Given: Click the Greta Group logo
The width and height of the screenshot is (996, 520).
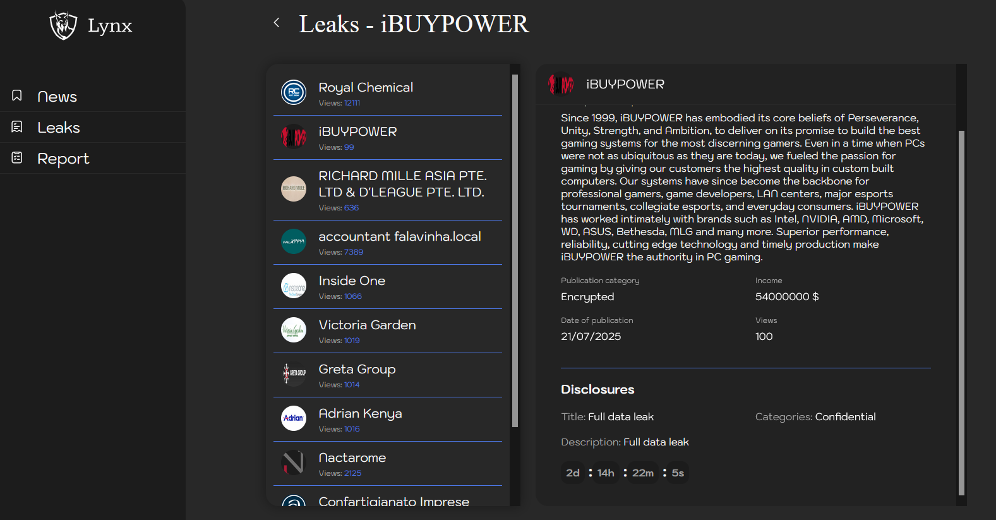Looking at the screenshot, I should click(x=294, y=374).
